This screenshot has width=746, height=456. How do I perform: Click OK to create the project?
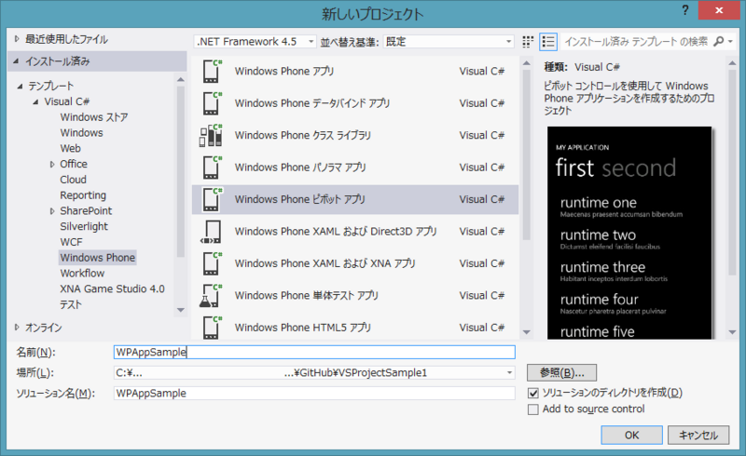coord(632,436)
